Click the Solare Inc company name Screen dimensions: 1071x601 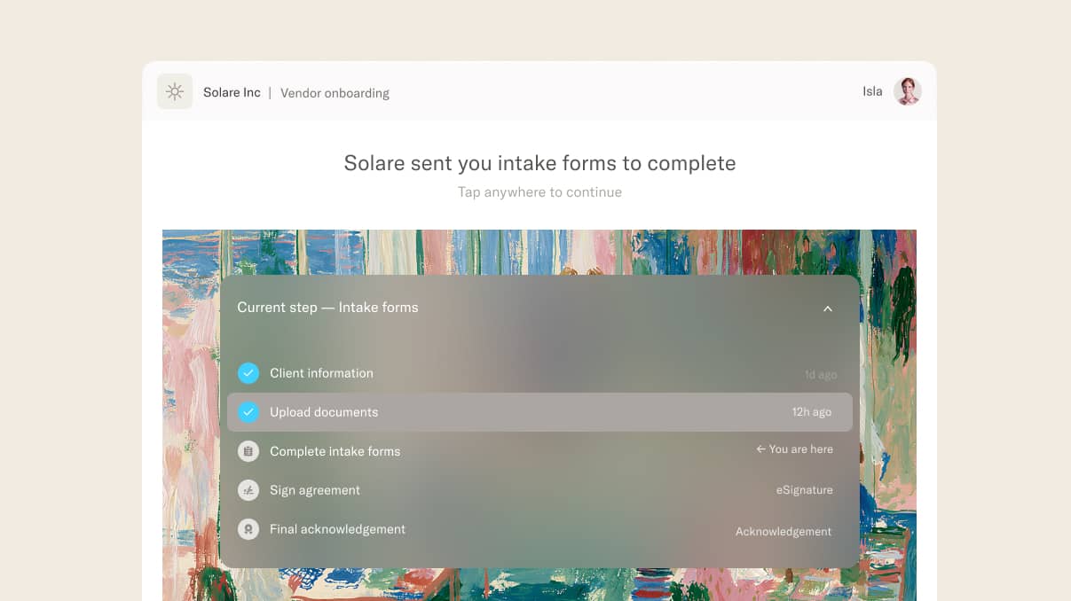[232, 92]
